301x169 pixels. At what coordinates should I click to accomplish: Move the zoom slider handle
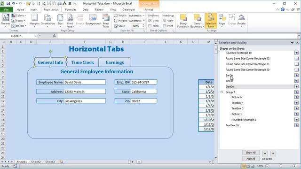[x=281, y=166]
